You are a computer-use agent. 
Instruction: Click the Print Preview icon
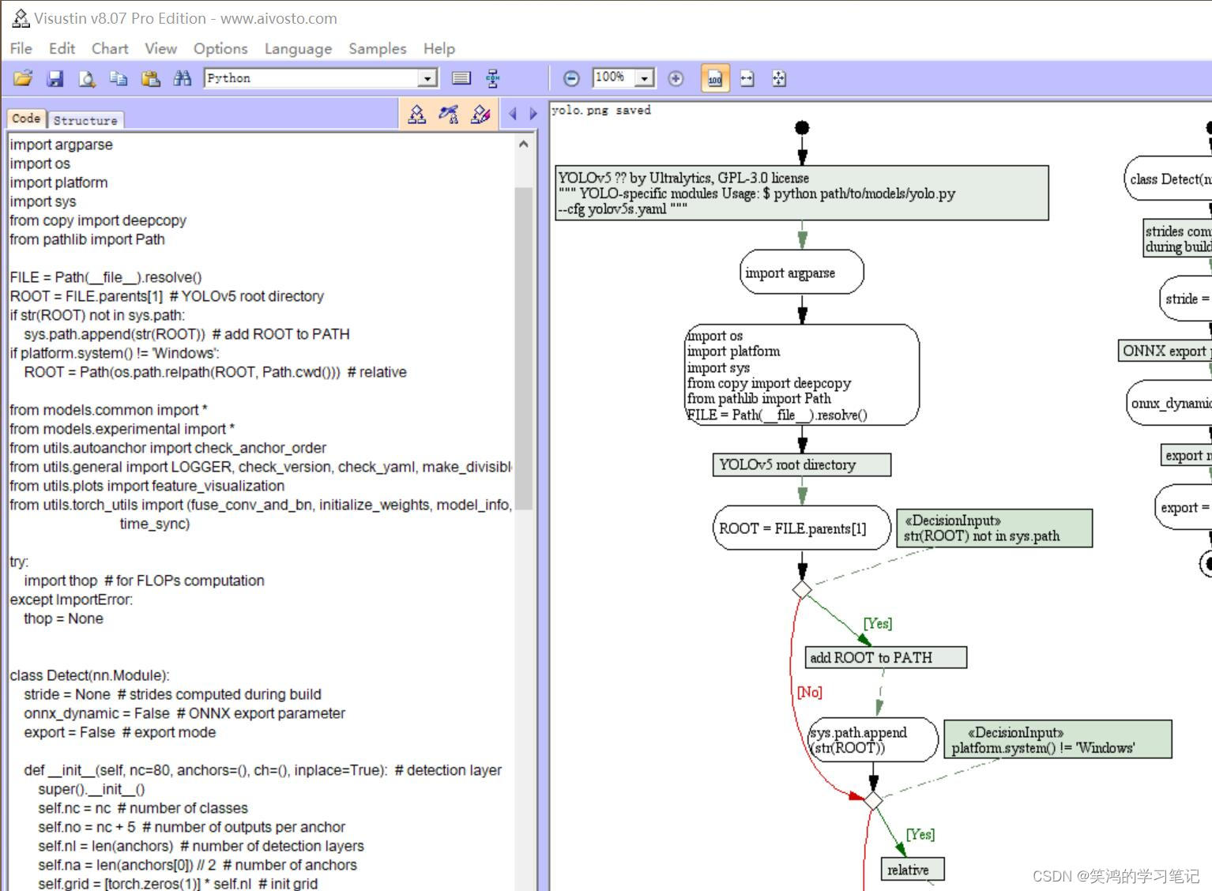[86, 77]
